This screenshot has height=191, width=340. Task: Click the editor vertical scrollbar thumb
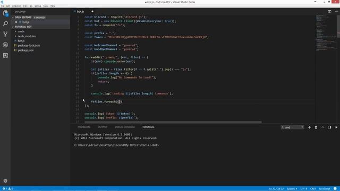click(338, 27)
